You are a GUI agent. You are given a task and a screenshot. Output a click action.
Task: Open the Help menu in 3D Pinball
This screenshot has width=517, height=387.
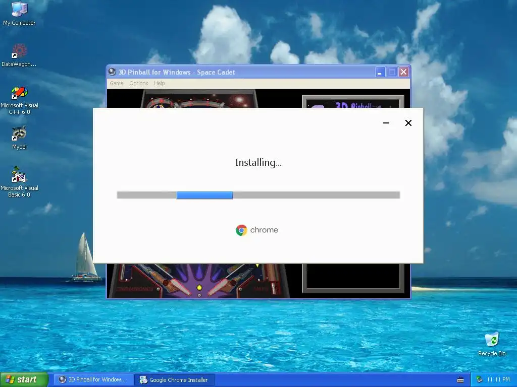point(159,83)
